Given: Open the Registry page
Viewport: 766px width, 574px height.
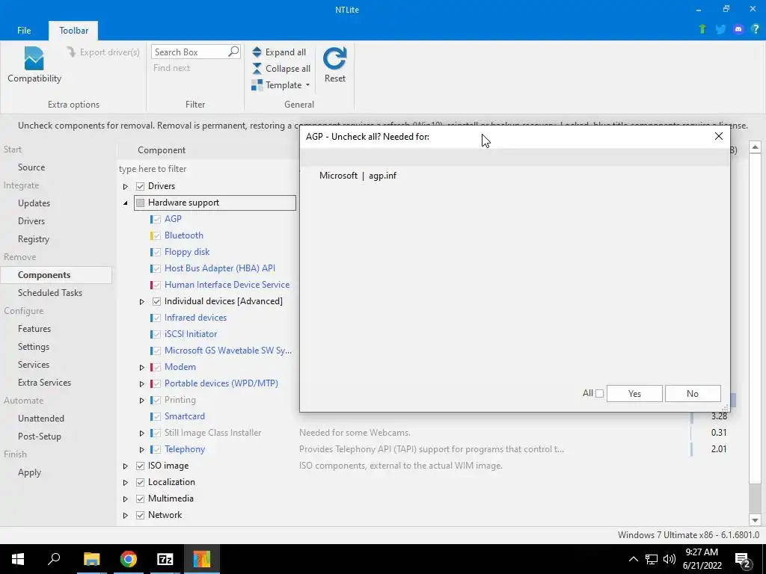Looking at the screenshot, I should 33,239.
